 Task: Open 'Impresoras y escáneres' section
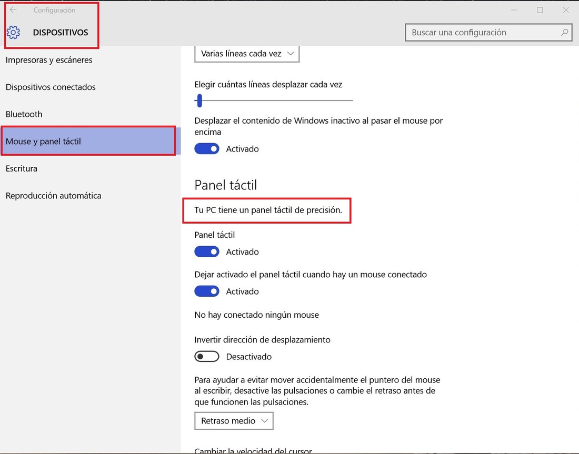coord(90,60)
